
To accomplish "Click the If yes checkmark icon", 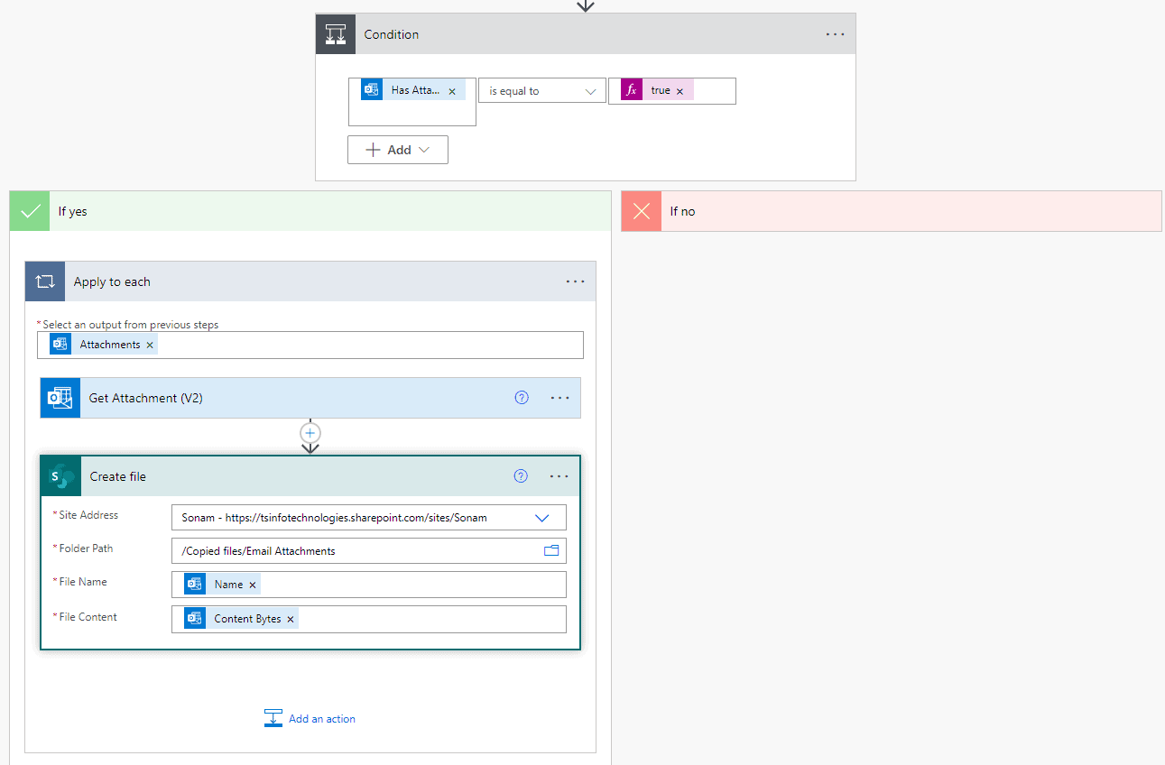I will pyautogui.click(x=30, y=211).
